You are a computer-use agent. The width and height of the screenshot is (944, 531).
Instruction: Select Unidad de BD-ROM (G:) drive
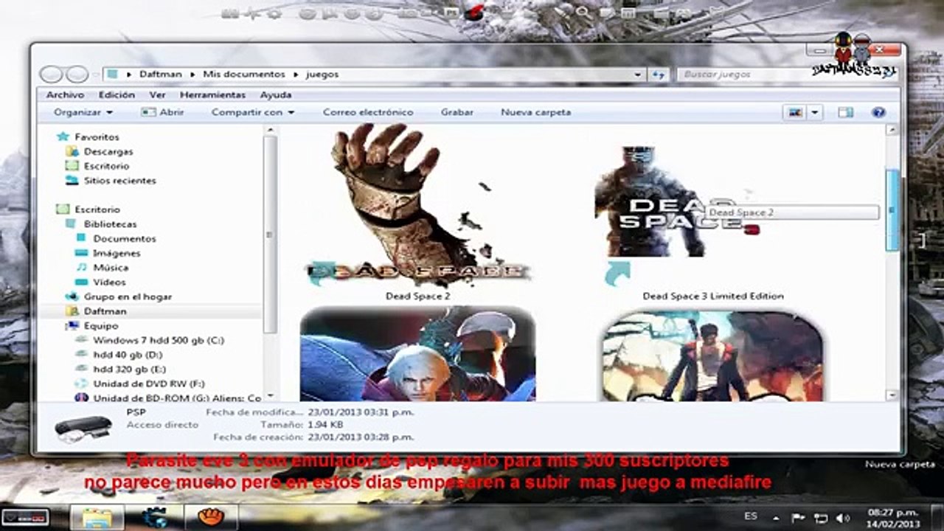point(177,398)
